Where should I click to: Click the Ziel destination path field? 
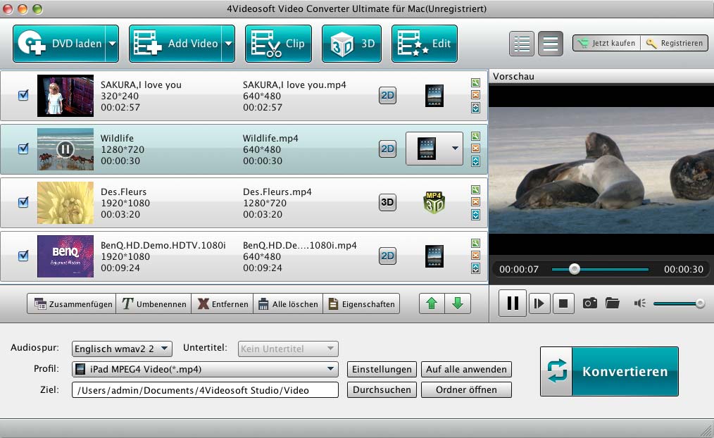[205, 390]
